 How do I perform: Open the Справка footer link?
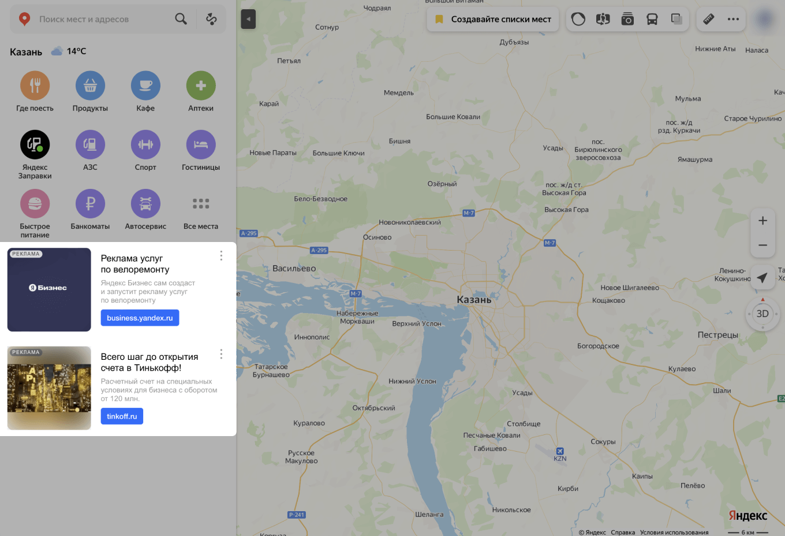coord(623,532)
